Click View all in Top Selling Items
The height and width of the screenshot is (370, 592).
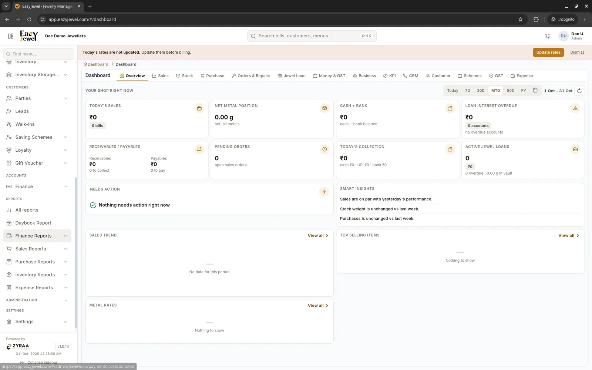569,236
